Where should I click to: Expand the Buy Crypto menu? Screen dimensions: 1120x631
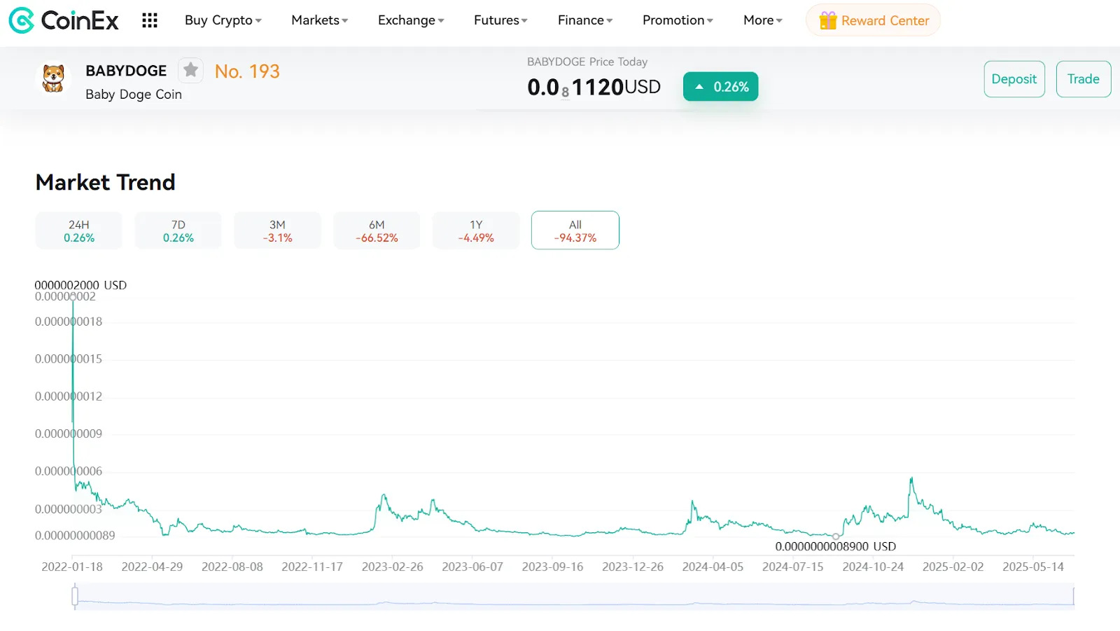pos(223,20)
